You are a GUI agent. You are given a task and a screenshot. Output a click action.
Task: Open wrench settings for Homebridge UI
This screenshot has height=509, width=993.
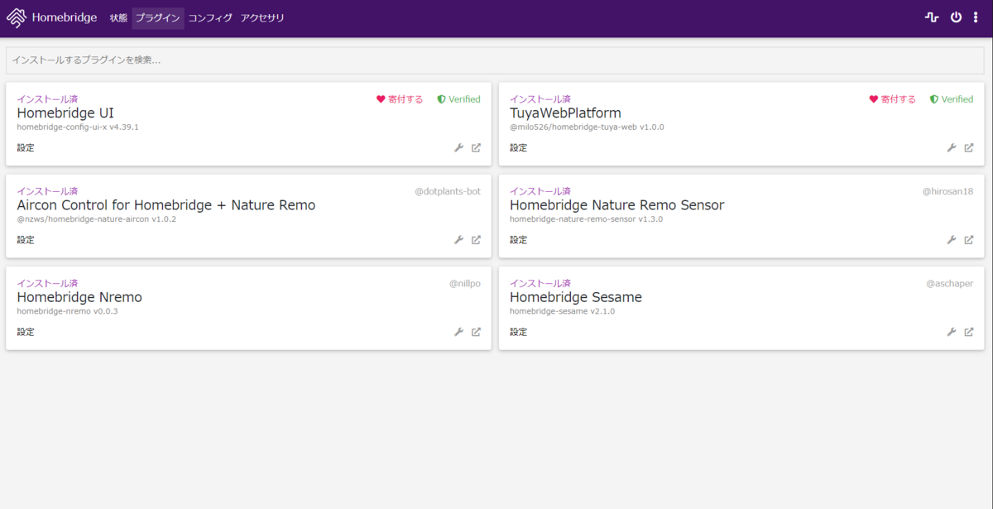pos(458,148)
